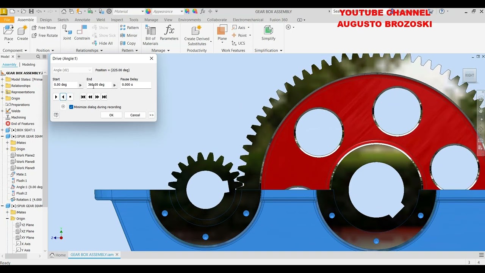Close the GEAR BOX ASSEMBLY.iam tab
The image size is (485, 273).
pos(117,255)
